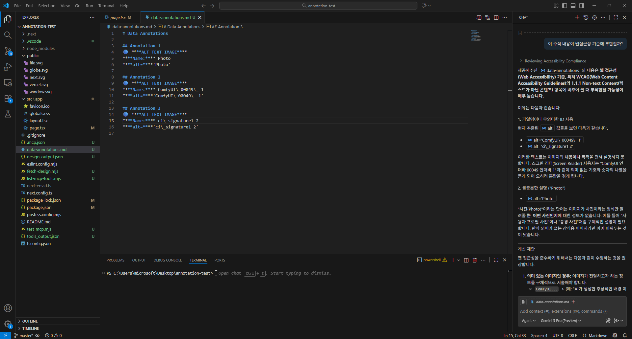Open the Extensions view
The width and height of the screenshot is (632, 339).
[8, 98]
